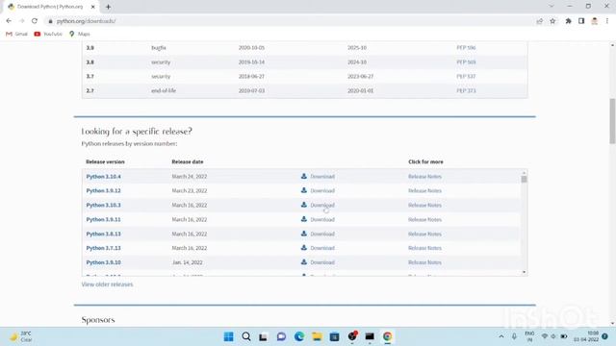Click download icon for Python 3.9.11
This screenshot has height=346, width=616.
point(304,219)
